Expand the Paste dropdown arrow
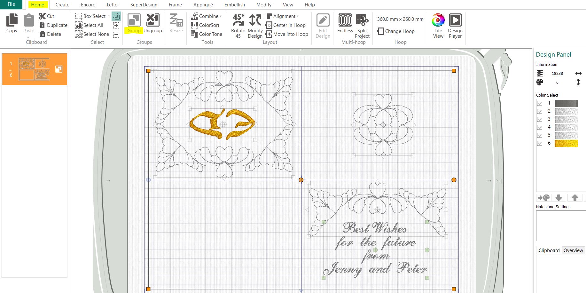Viewport: 586px width, 293px height. tap(28, 37)
